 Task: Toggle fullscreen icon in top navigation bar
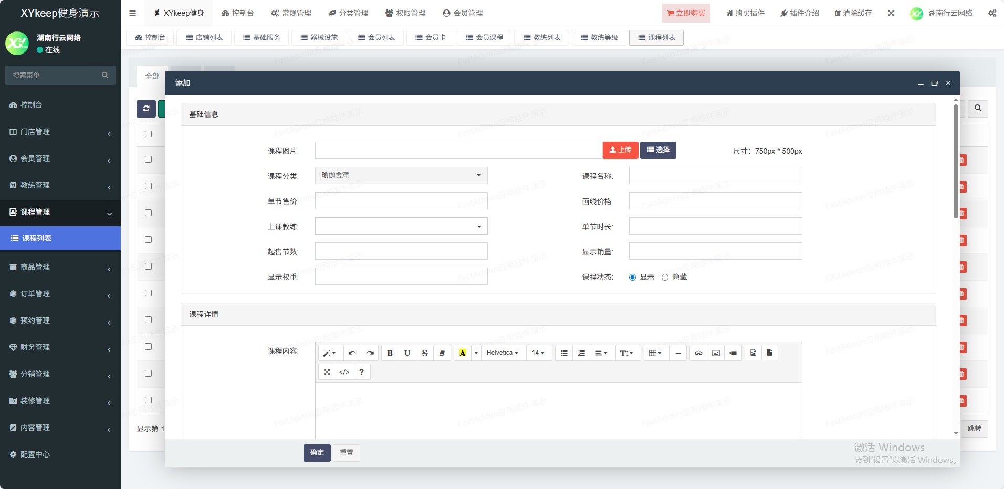(891, 13)
